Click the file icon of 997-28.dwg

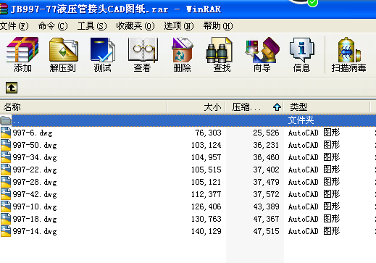click(x=6, y=182)
